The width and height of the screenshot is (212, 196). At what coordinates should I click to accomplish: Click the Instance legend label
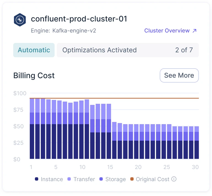click(52, 179)
